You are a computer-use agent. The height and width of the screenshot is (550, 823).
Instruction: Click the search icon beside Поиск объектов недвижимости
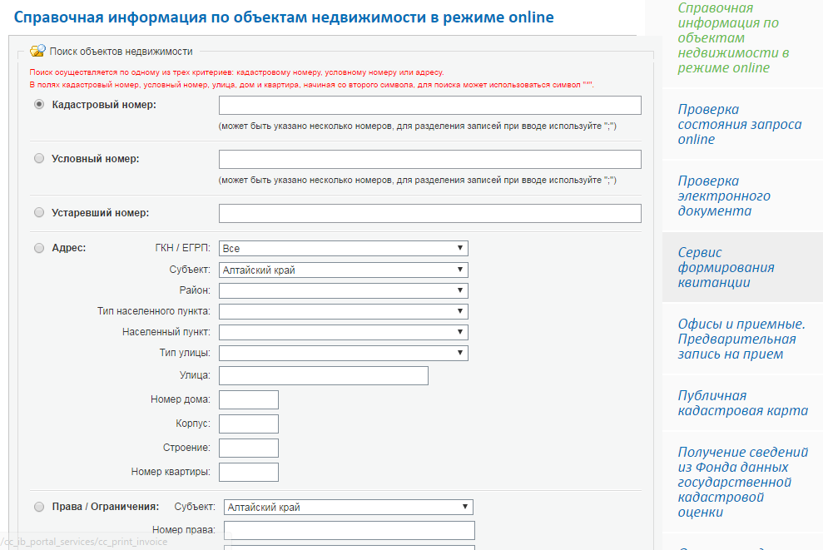(37, 51)
